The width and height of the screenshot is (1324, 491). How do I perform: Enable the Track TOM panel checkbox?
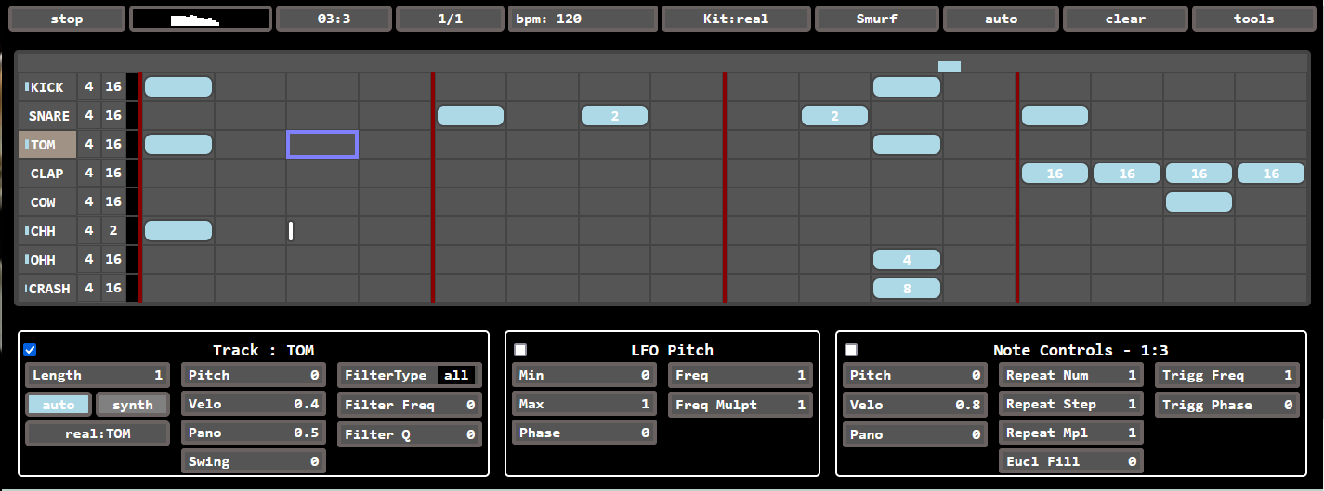pyautogui.click(x=30, y=350)
